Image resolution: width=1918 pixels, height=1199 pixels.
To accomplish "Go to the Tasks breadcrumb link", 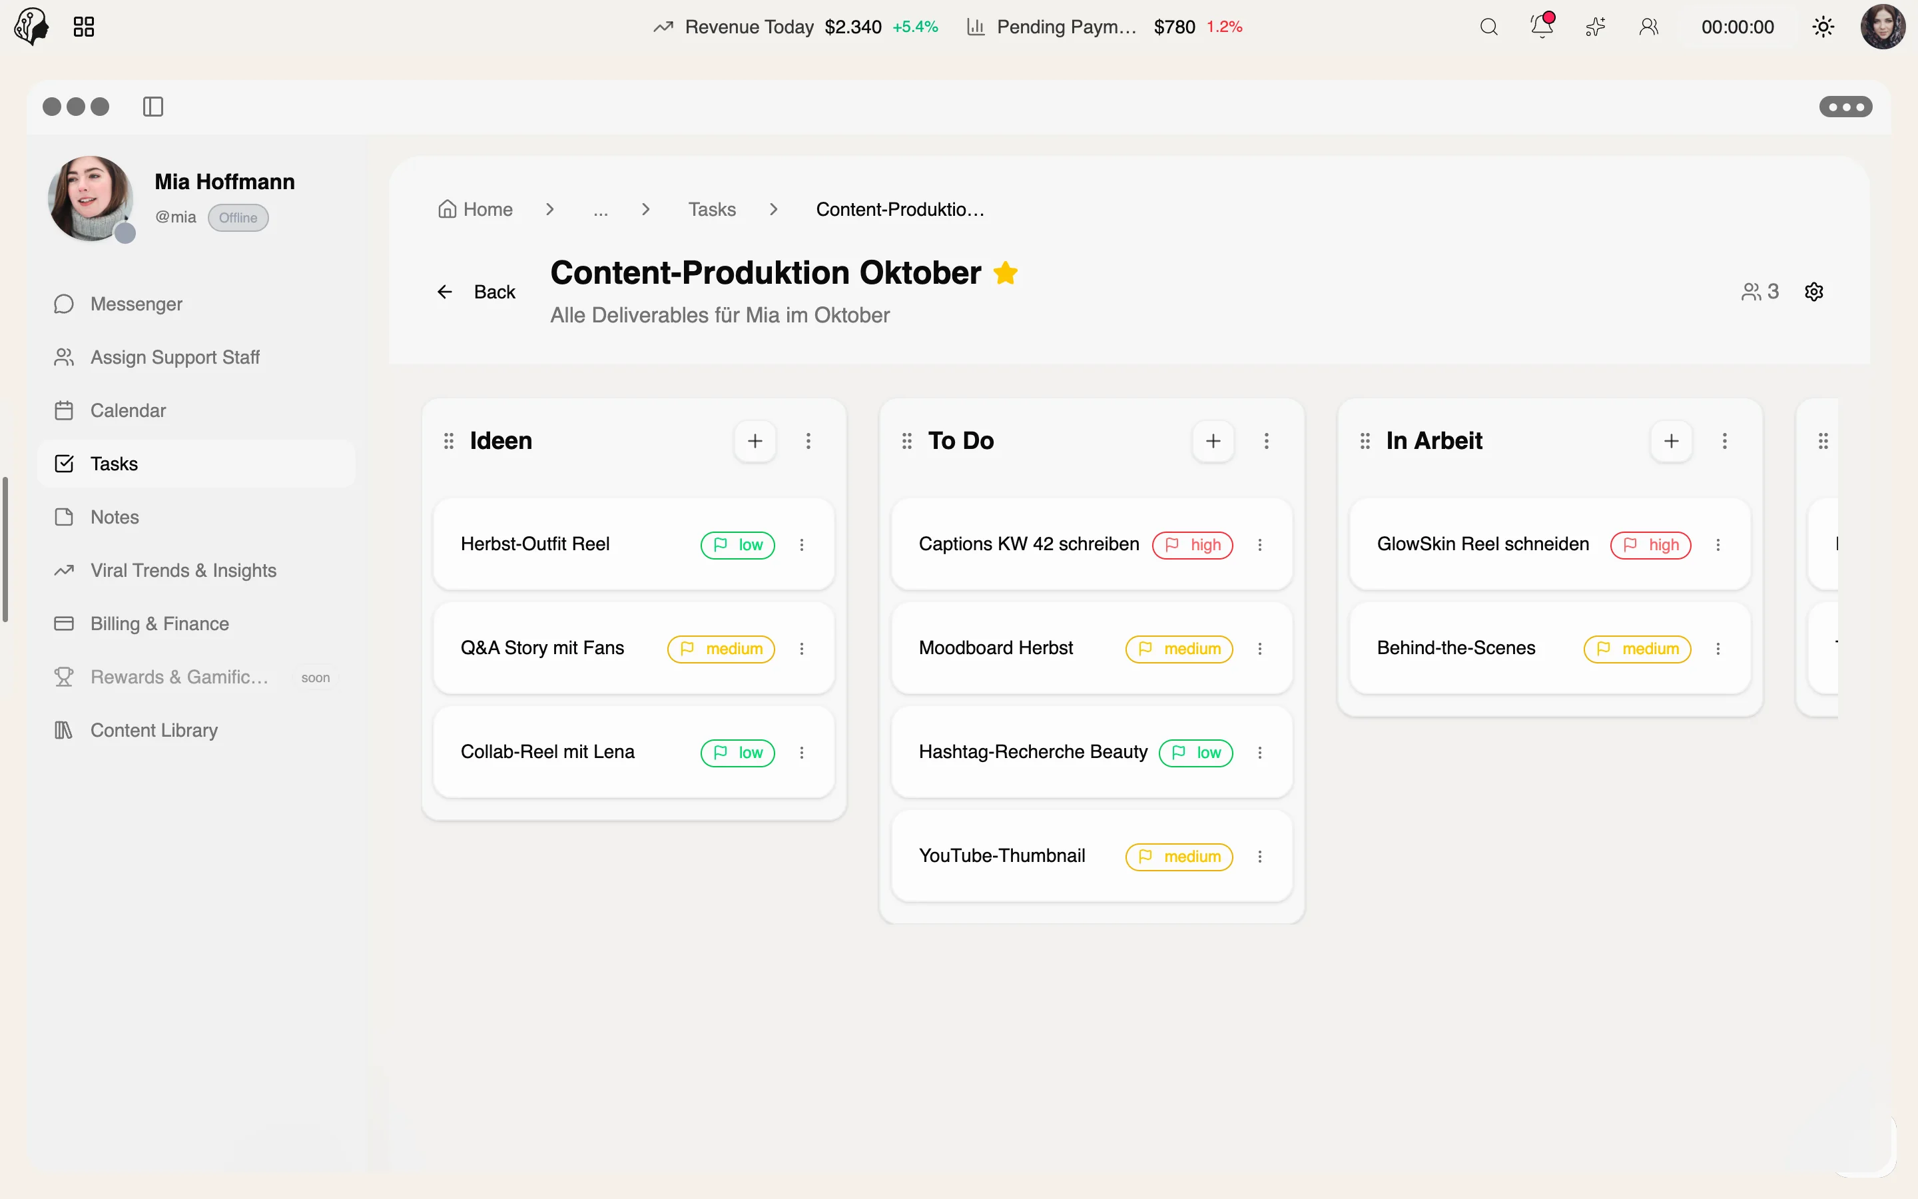I will (712, 209).
